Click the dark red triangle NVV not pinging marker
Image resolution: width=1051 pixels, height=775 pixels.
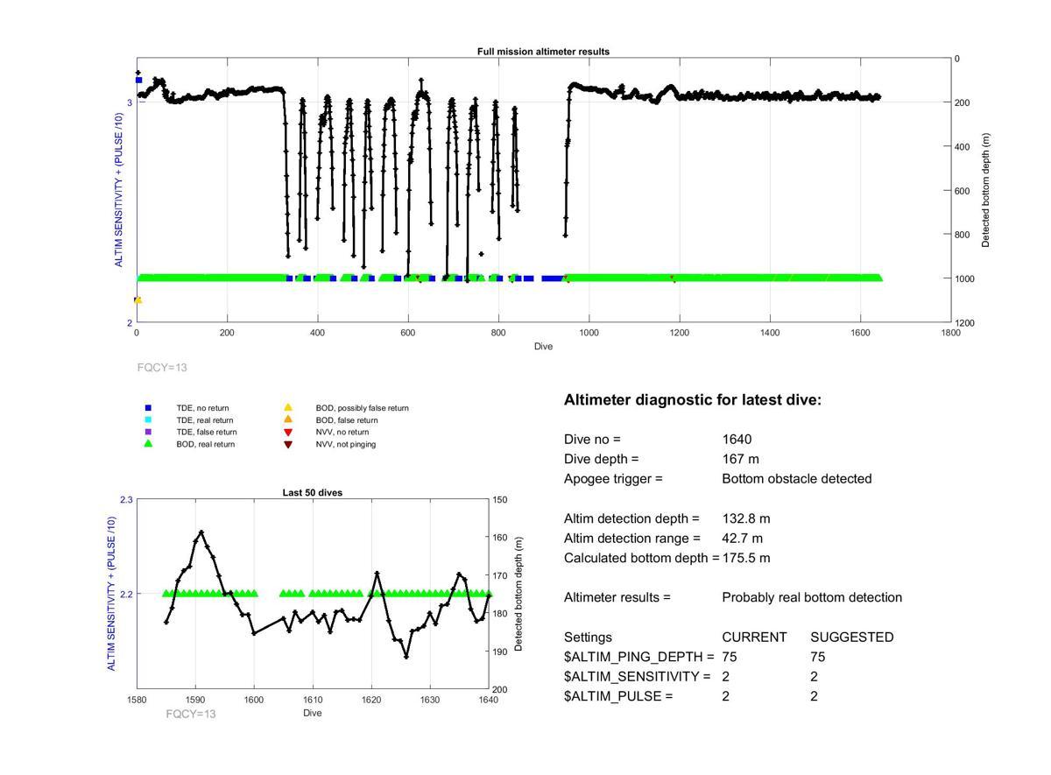tap(287, 445)
